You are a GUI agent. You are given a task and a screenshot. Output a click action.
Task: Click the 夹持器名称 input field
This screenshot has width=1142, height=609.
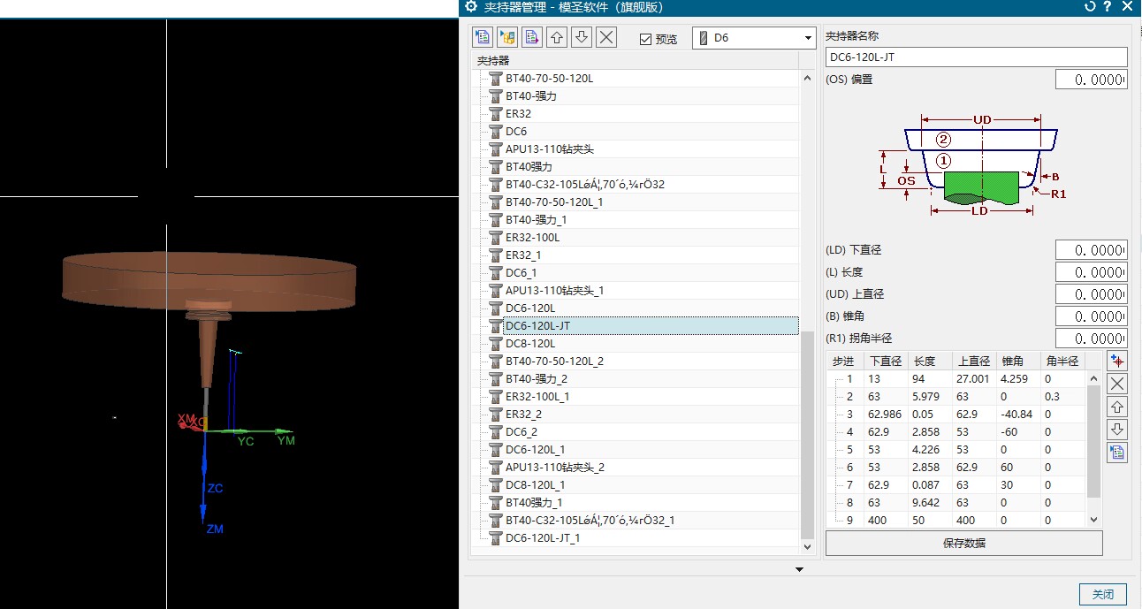pyautogui.click(x=977, y=57)
